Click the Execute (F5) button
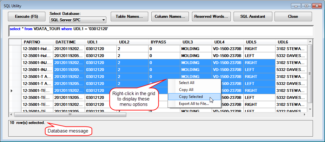Image resolution: width=325 pixels, height=142 pixels. [x=27, y=16]
